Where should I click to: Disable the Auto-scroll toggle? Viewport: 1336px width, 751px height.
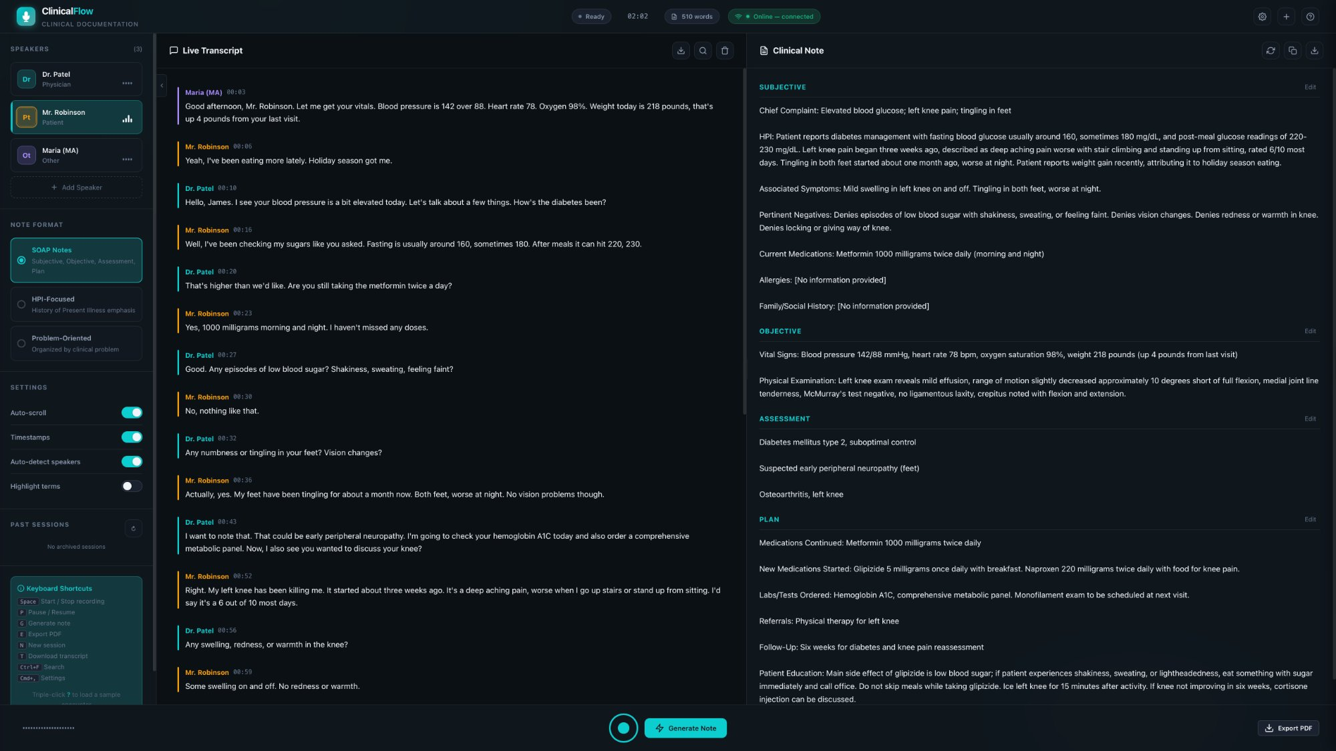point(132,413)
